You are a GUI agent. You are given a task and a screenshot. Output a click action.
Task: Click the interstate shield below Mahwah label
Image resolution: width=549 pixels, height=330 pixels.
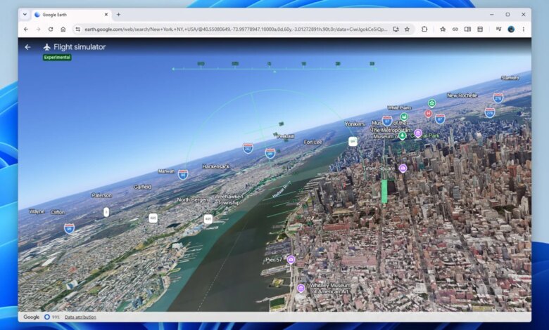pyautogui.click(x=183, y=175)
